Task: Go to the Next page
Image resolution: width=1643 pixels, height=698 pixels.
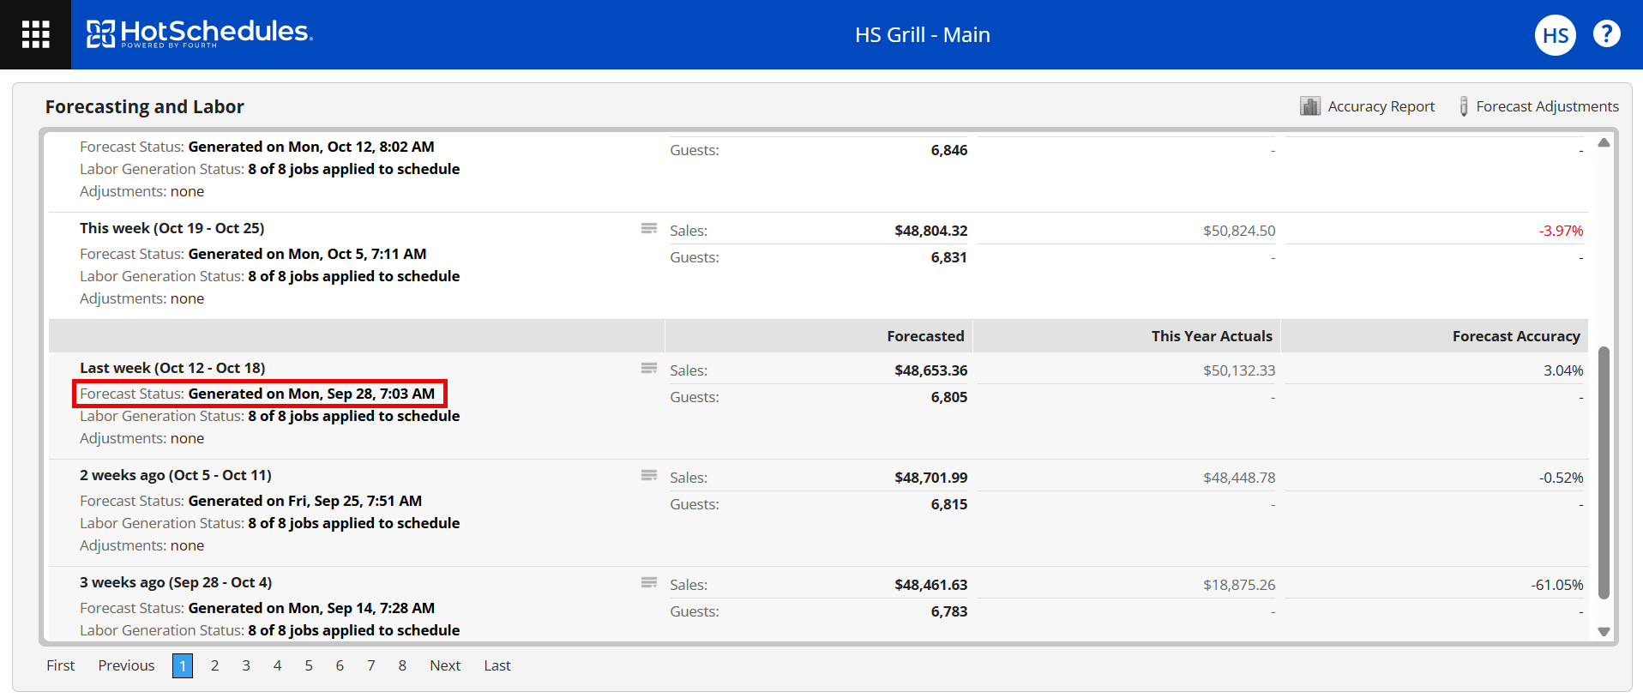Action: 445,665
